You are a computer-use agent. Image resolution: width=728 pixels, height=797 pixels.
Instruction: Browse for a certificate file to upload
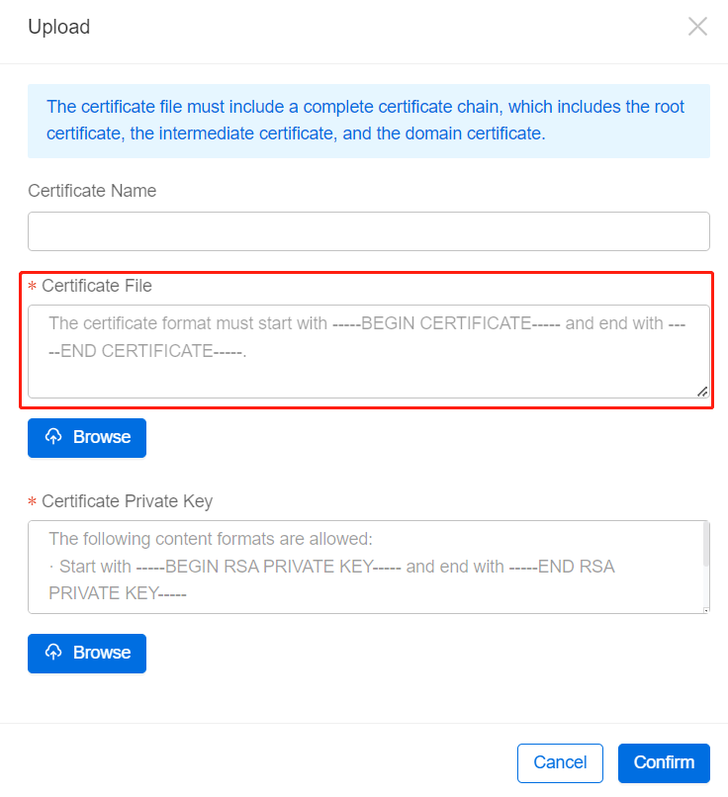87,437
